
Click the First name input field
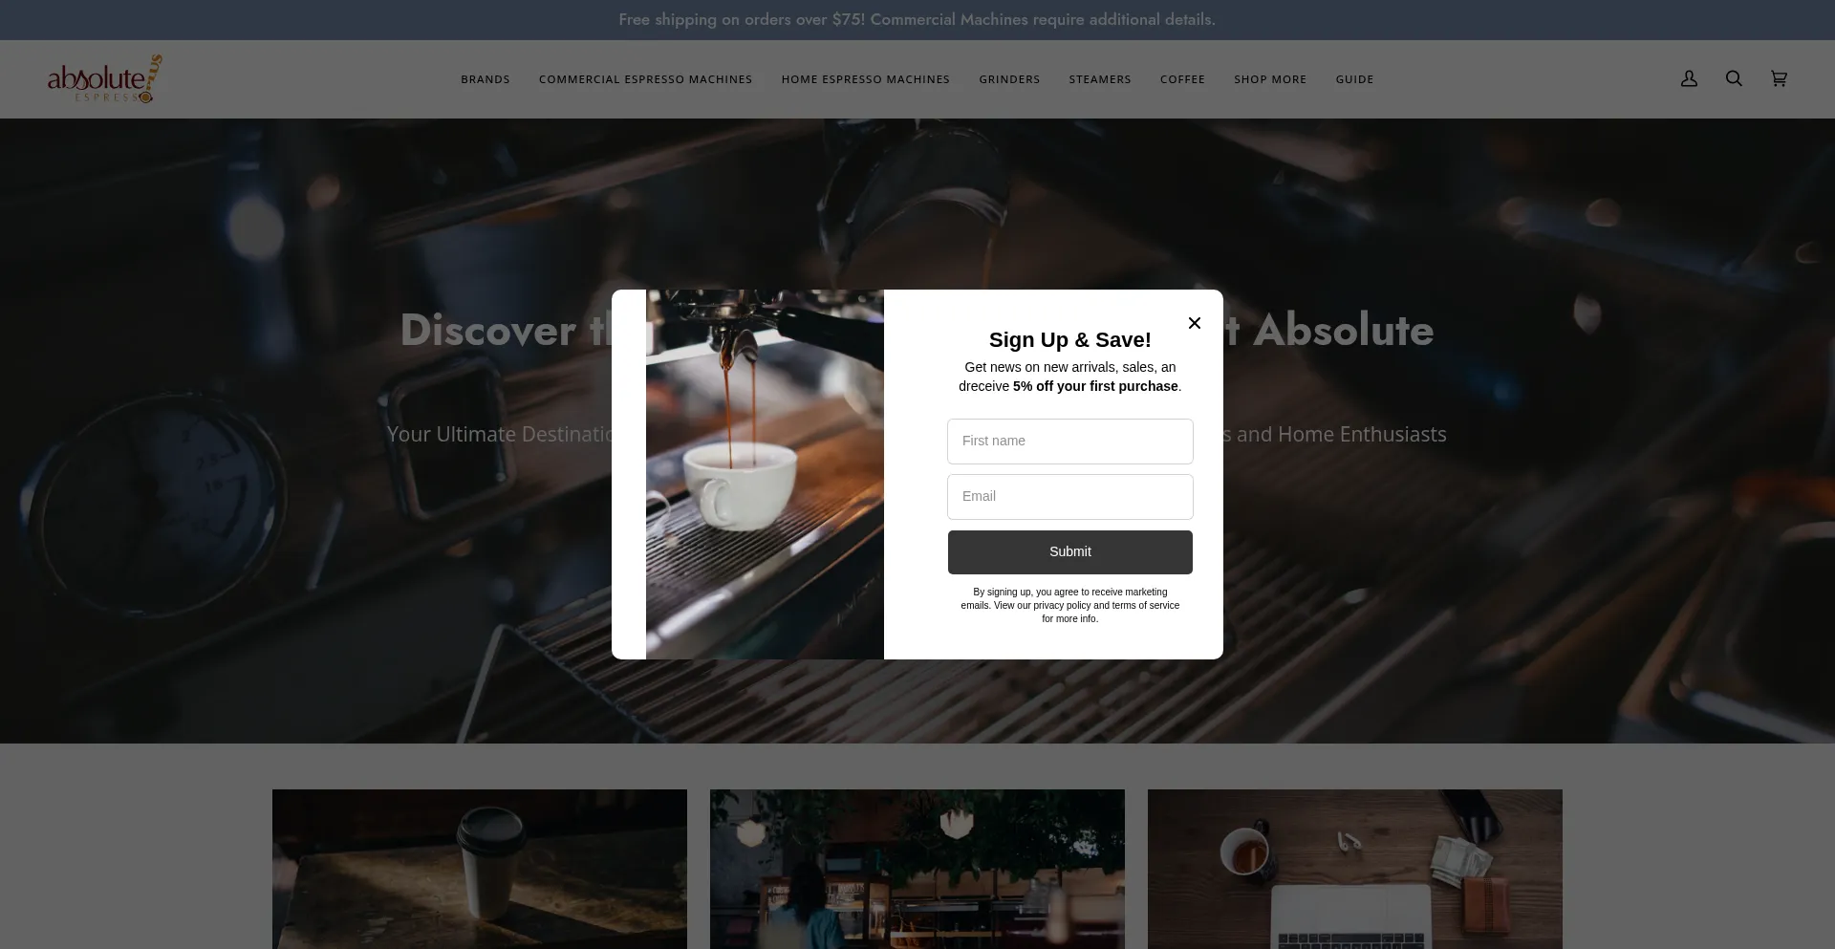click(1069, 441)
